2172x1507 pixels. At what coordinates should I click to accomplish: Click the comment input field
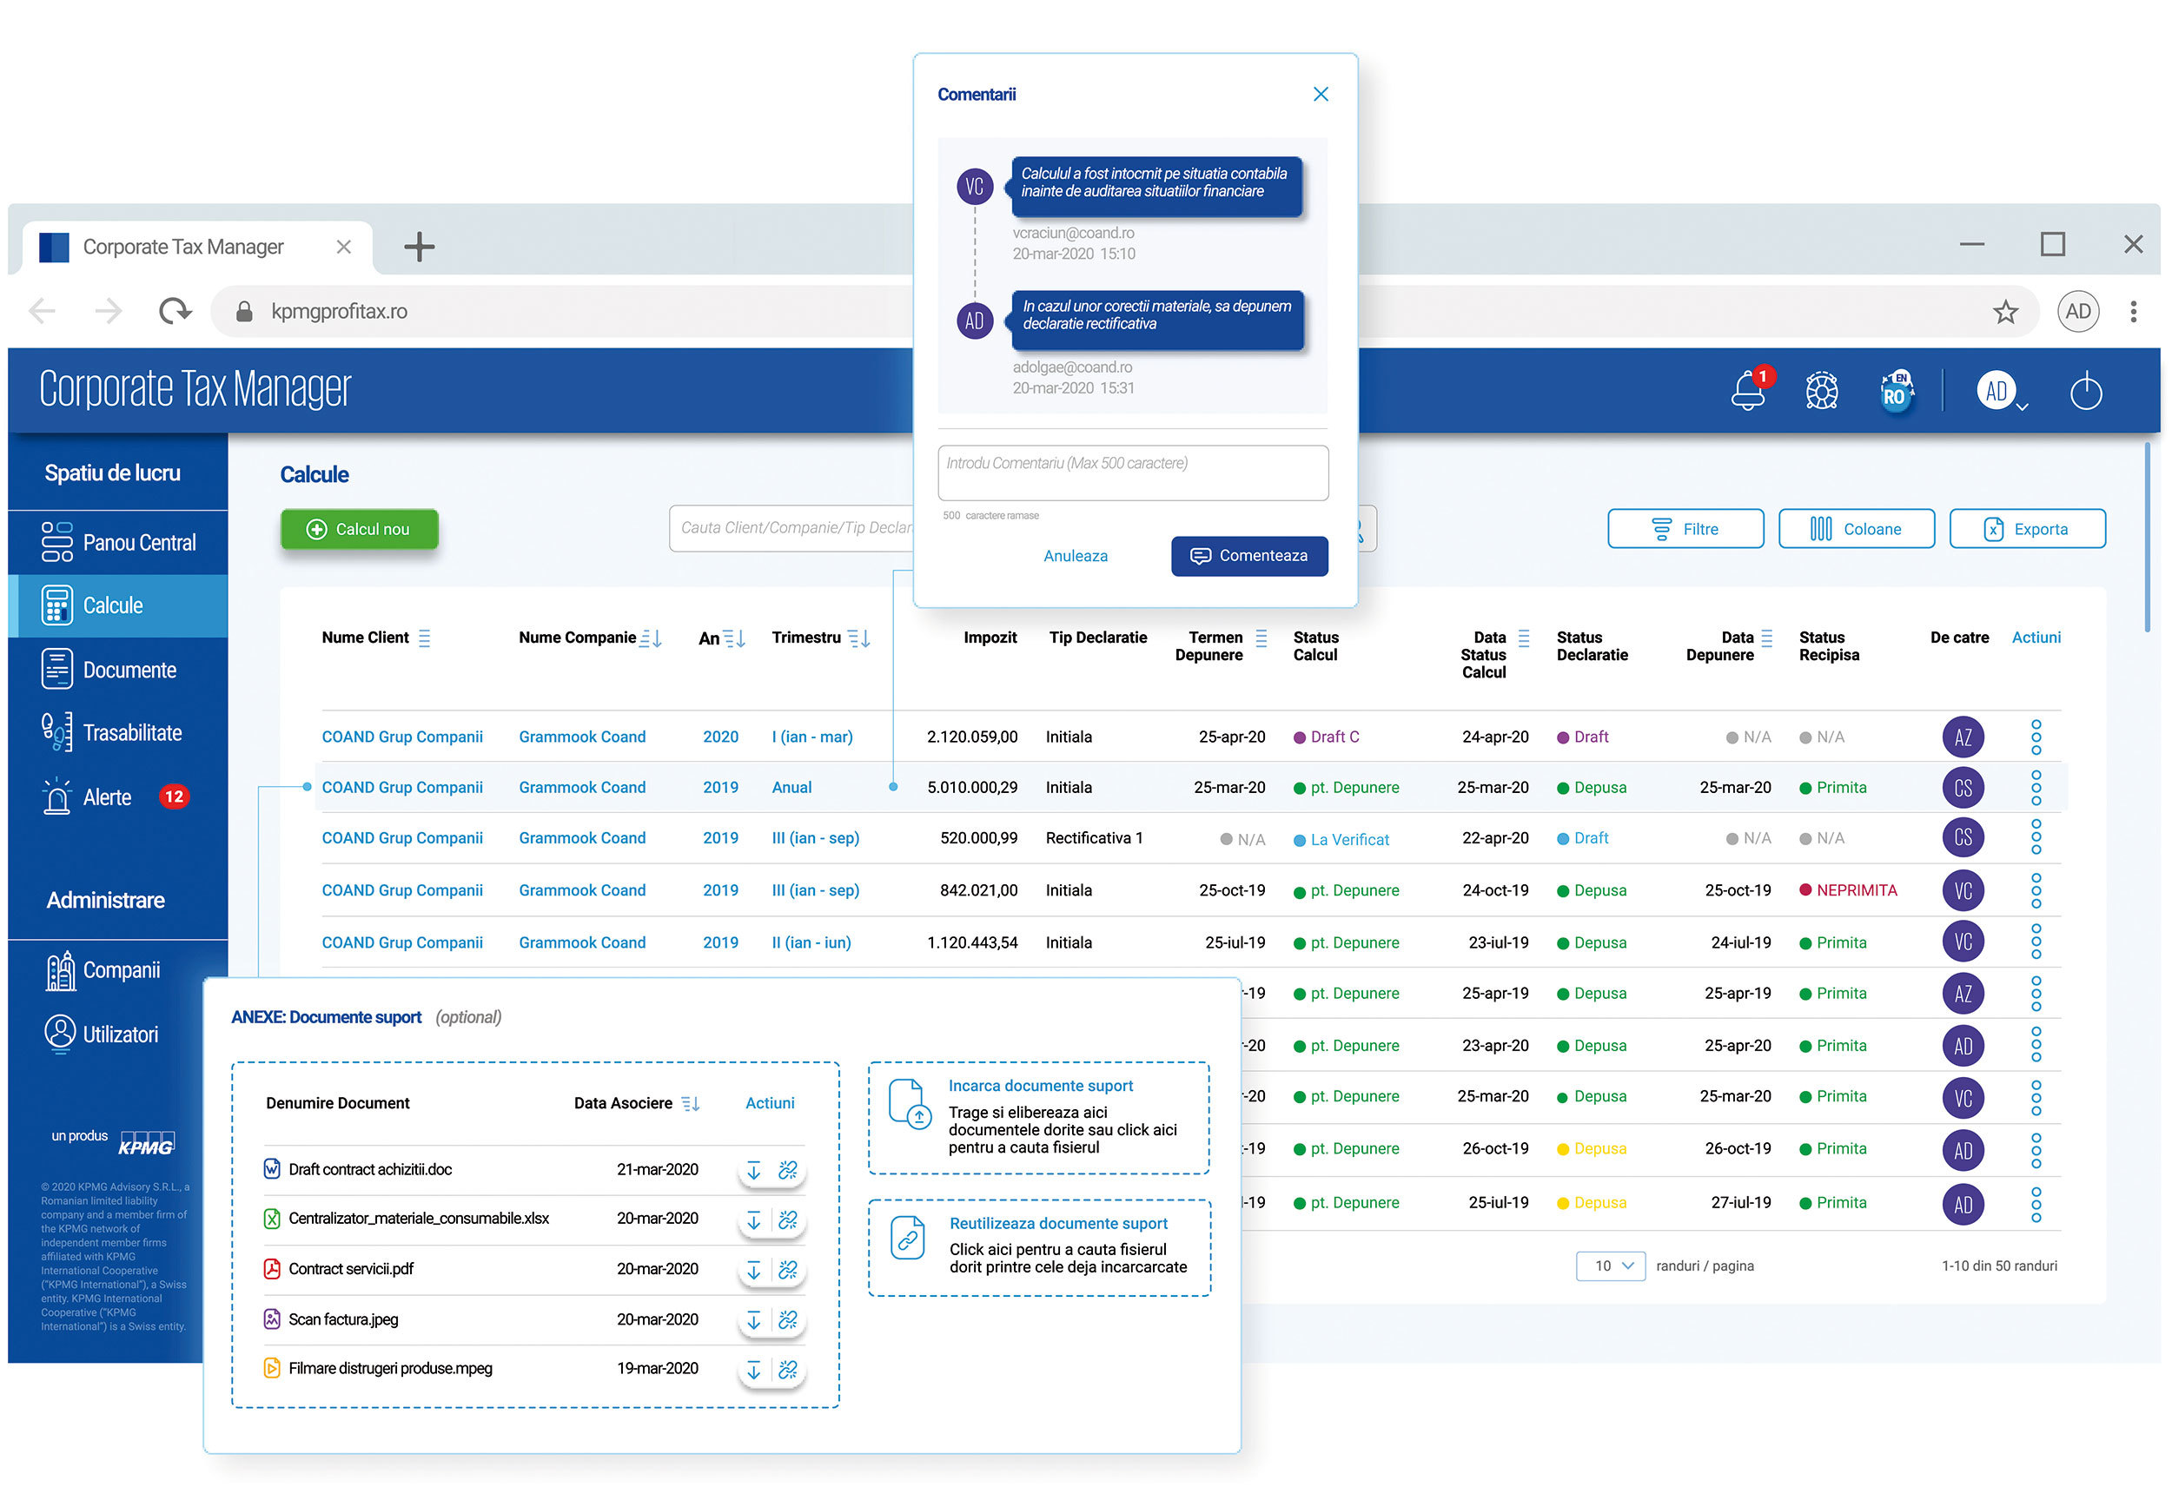(1132, 473)
